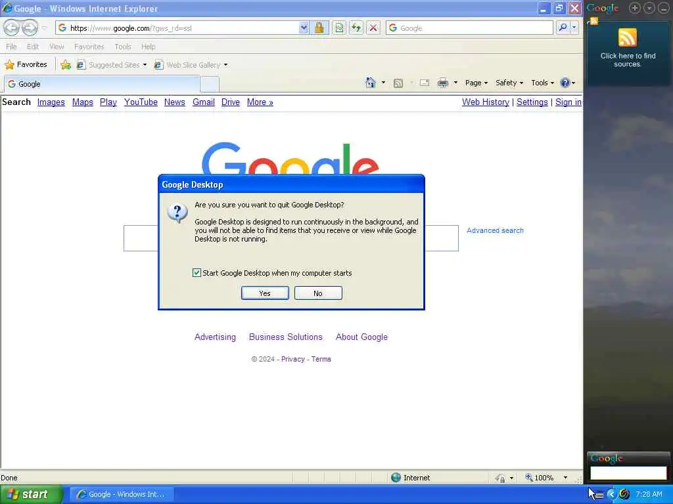The width and height of the screenshot is (673, 504).
Task: Click the IE Forward navigation button
Action: (x=30, y=28)
